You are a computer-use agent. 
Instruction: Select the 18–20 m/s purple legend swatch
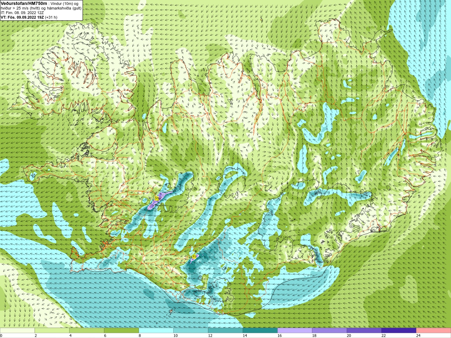pos(329,331)
